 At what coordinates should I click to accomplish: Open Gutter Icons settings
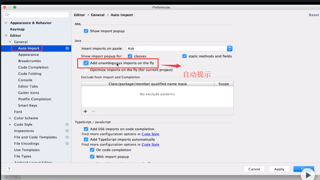pos(28,93)
